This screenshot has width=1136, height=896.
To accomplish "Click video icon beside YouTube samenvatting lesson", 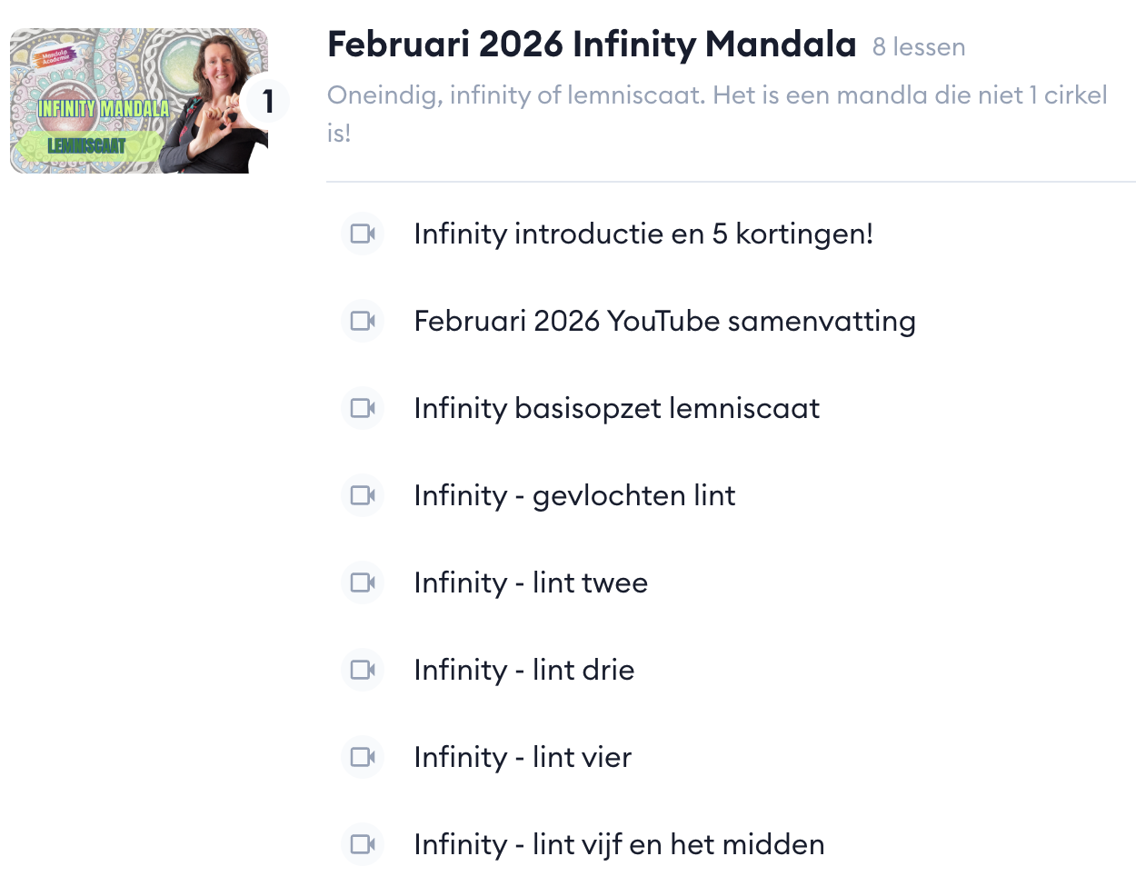I will [363, 321].
